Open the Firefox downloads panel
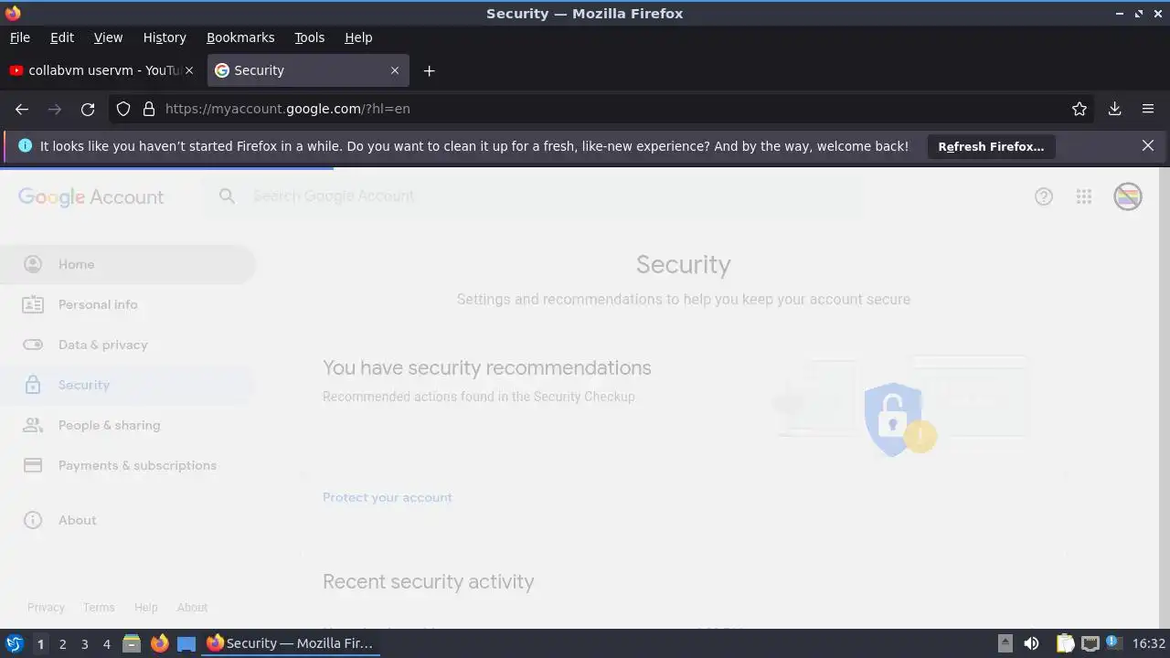This screenshot has width=1170, height=658. [x=1114, y=109]
